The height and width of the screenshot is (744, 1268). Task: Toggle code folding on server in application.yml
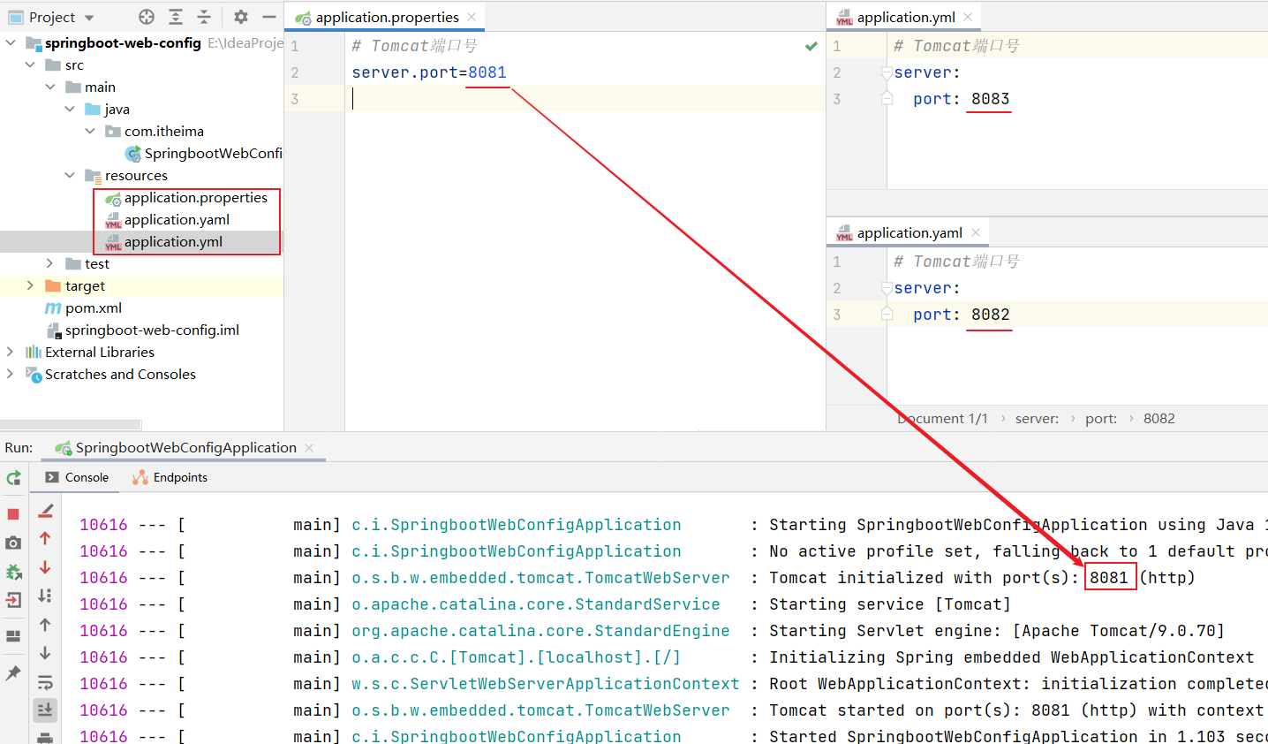point(887,72)
